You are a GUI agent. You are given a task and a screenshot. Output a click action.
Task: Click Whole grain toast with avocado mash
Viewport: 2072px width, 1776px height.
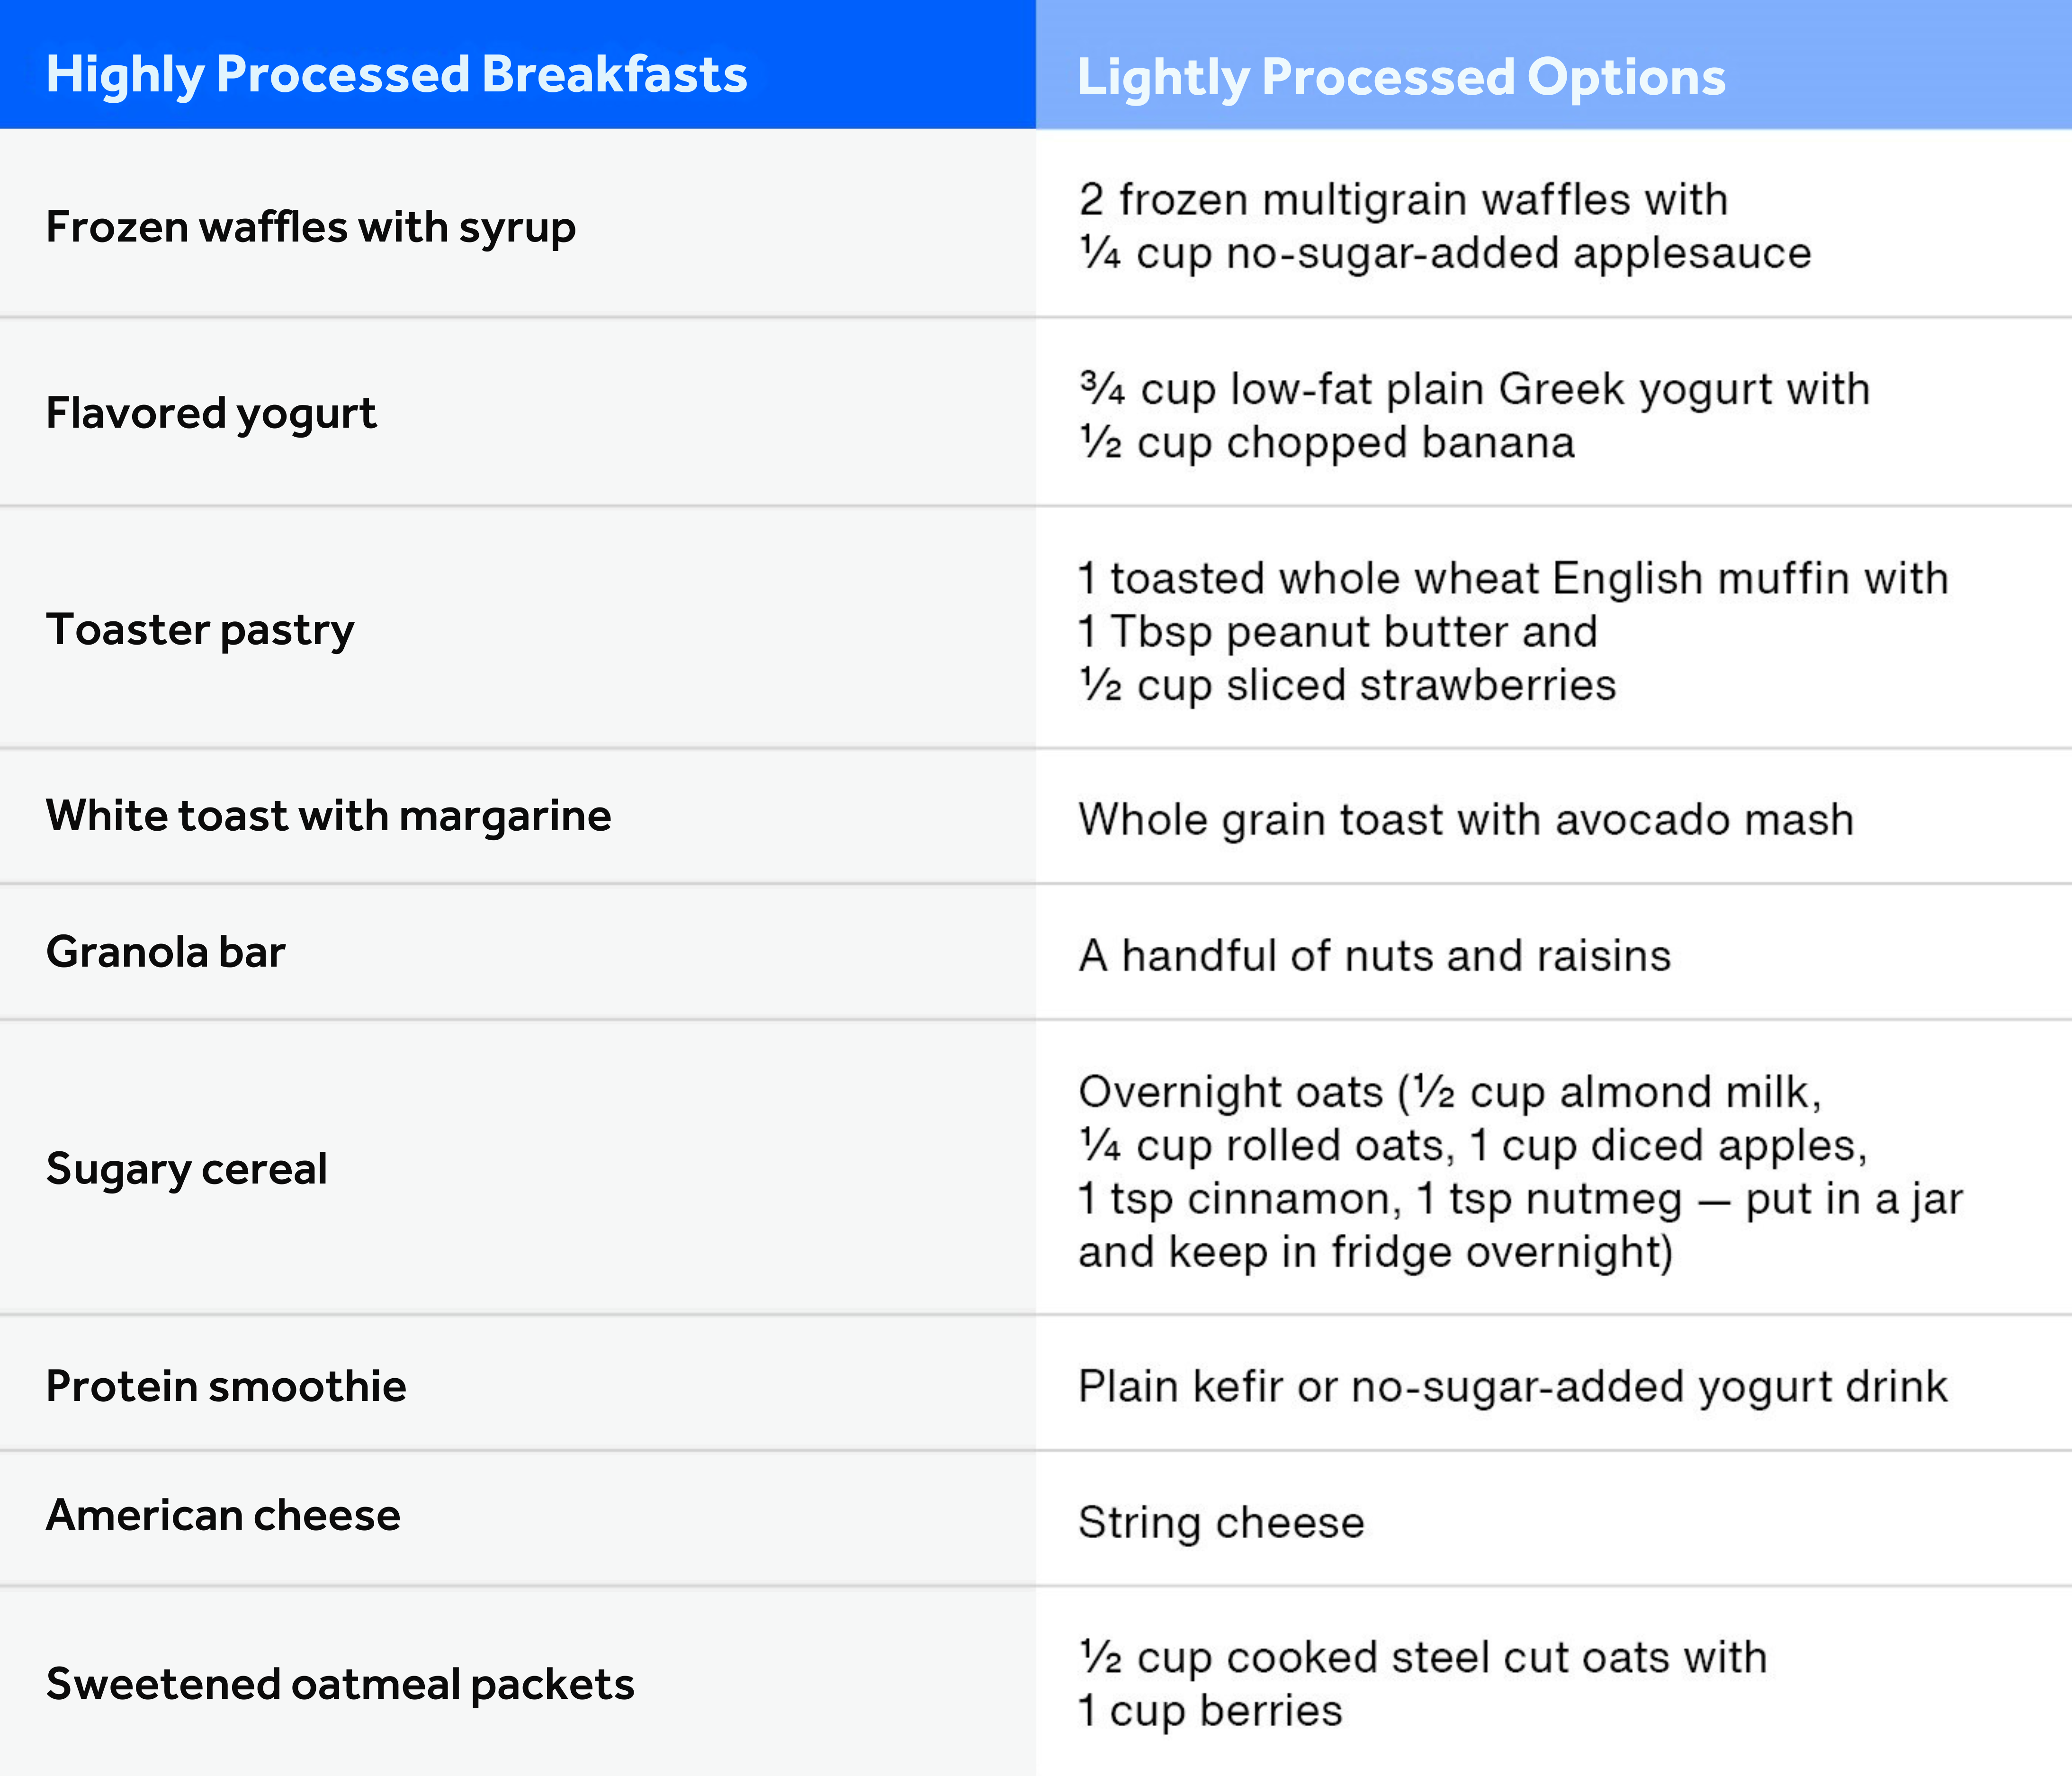tap(1465, 819)
